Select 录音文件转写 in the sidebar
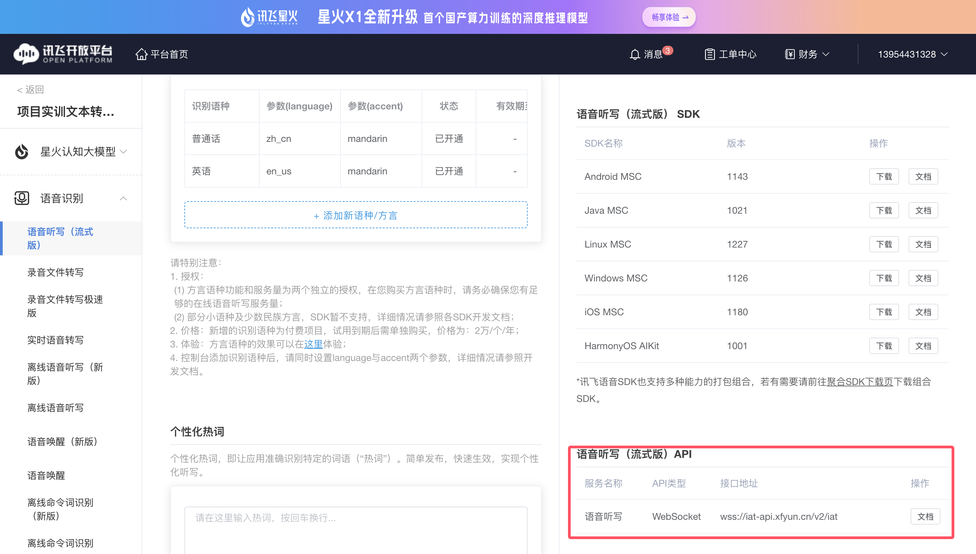Viewport: 976px width, 554px height. coord(56,272)
